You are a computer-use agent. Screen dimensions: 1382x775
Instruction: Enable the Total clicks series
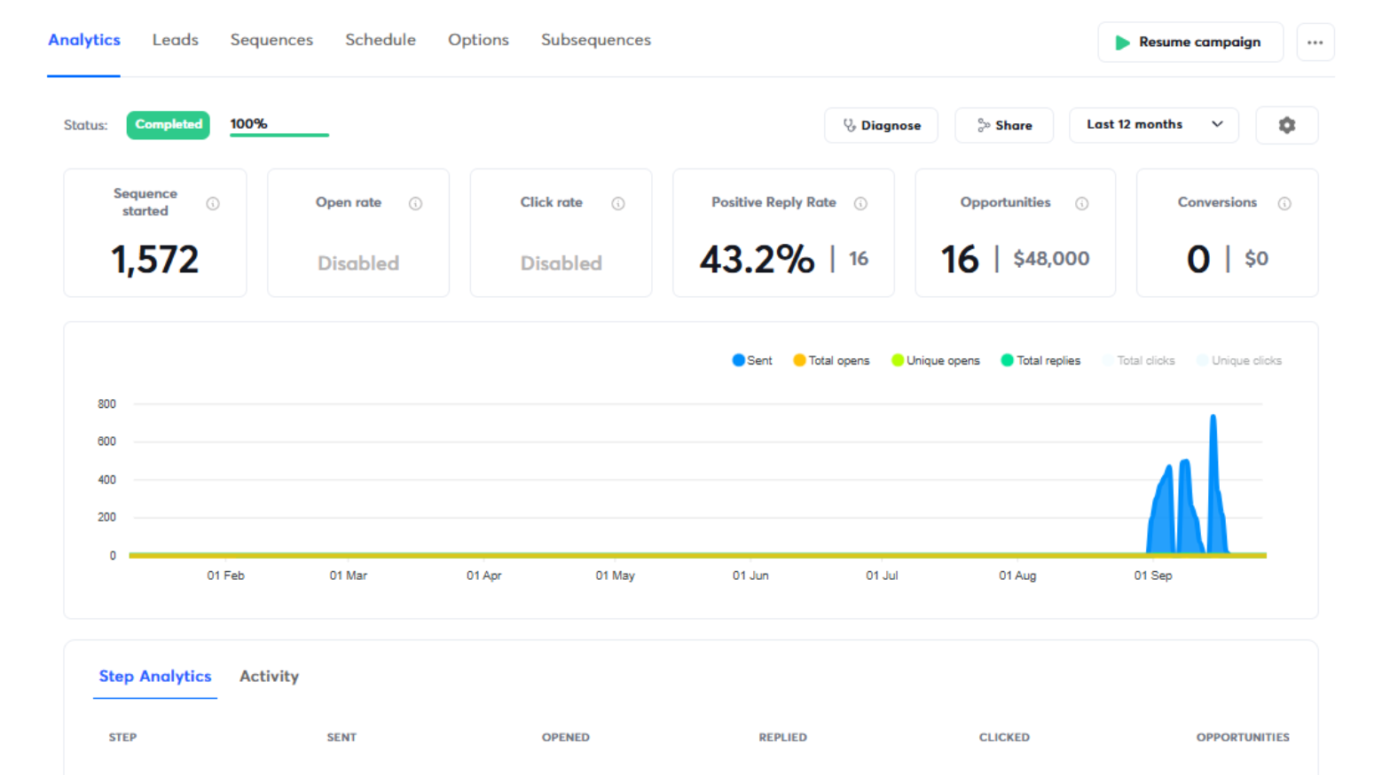(x=1140, y=360)
